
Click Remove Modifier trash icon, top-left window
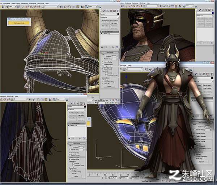click(113, 47)
